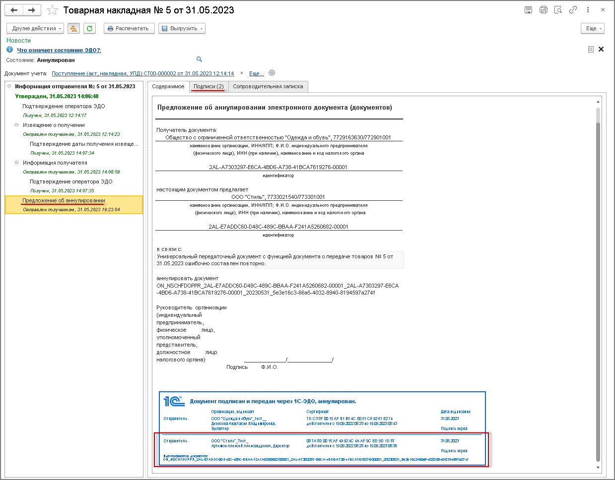
Task: Switch to Содержимое tab
Action: tap(168, 86)
